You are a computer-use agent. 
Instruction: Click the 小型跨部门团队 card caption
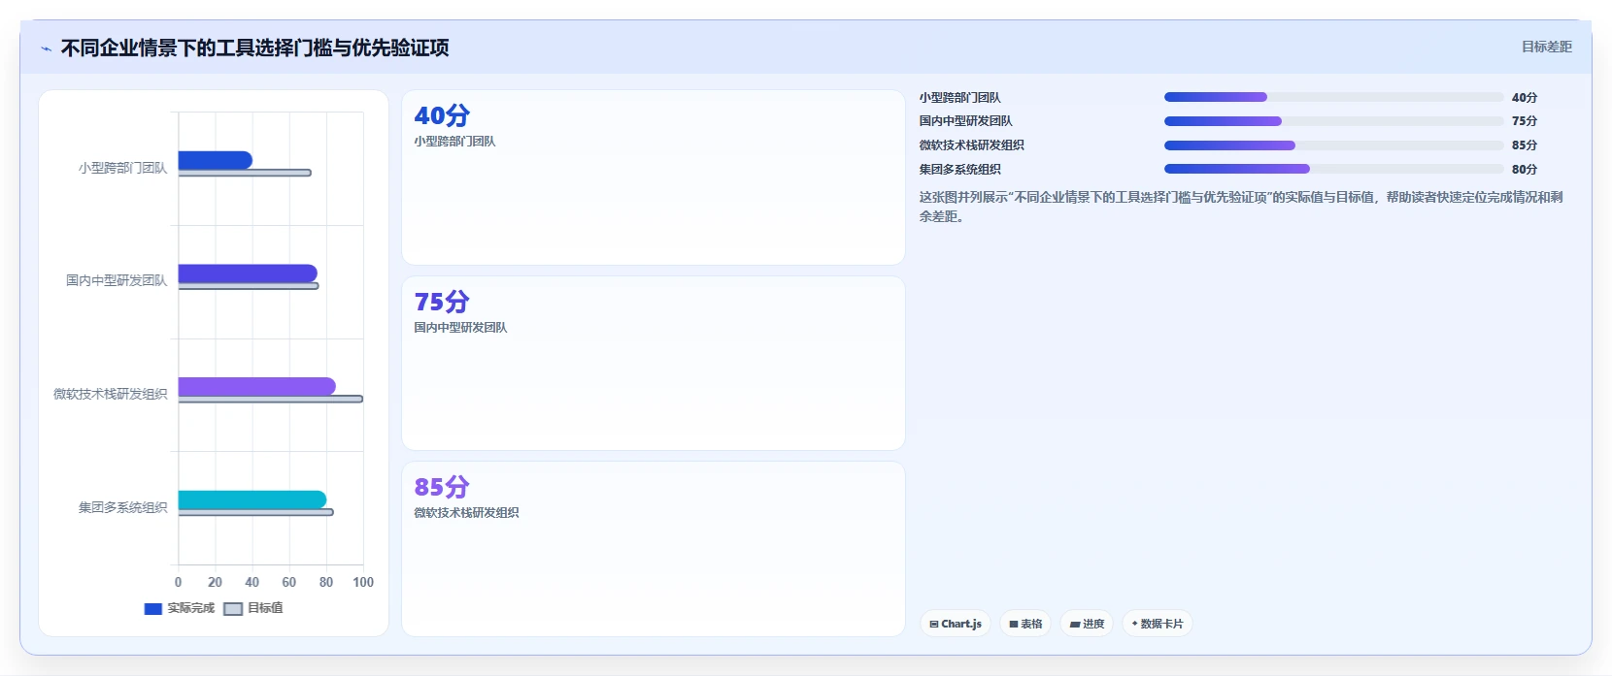454,142
